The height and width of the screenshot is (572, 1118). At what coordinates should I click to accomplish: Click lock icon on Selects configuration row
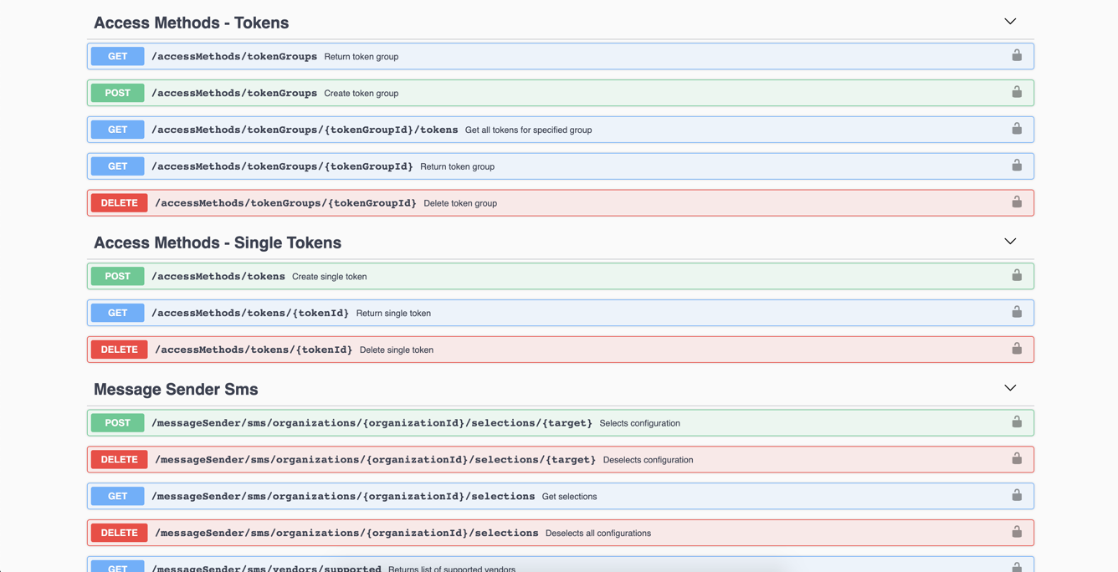pos(1016,423)
